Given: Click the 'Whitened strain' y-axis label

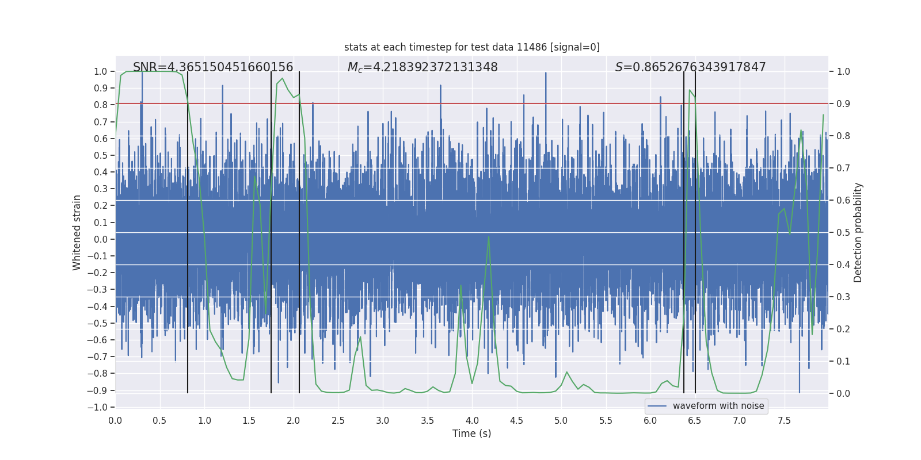Looking at the screenshot, I should tap(77, 232).
